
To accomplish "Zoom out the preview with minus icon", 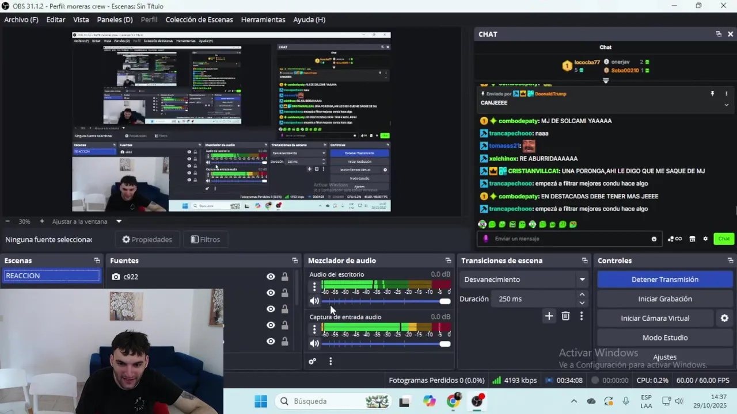I will coord(7,221).
